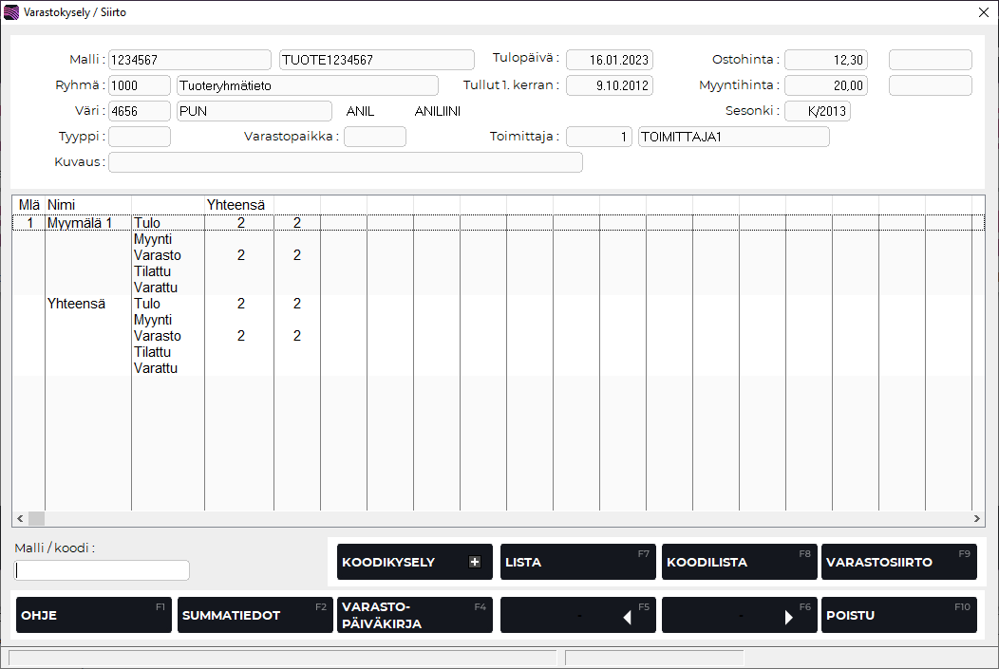Open Koodikysely with plus icon
Screen dimensions: 999x669
(414, 562)
